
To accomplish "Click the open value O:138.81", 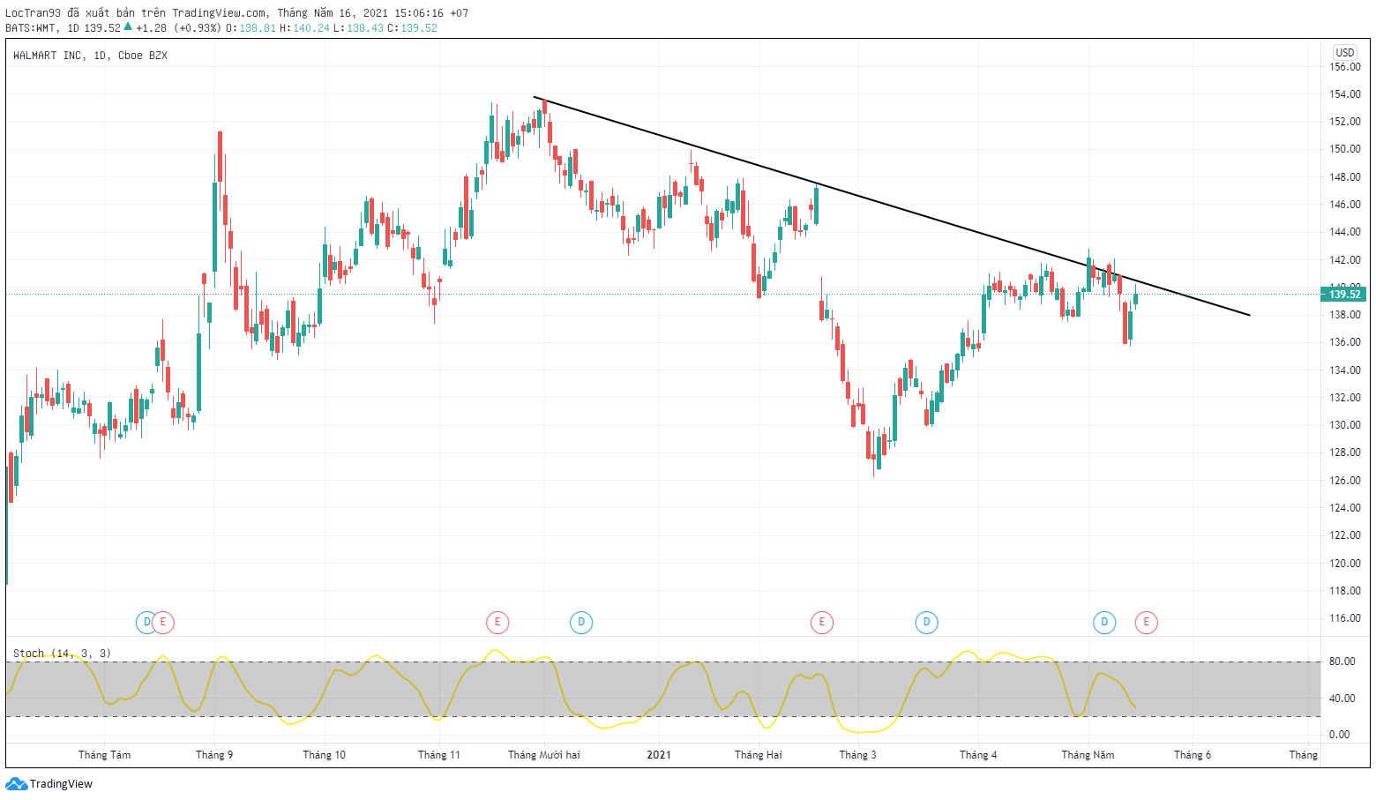I will 251,28.
